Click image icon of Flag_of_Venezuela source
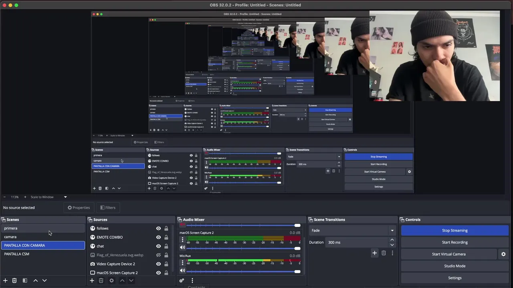The image size is (513, 288). 93,255
